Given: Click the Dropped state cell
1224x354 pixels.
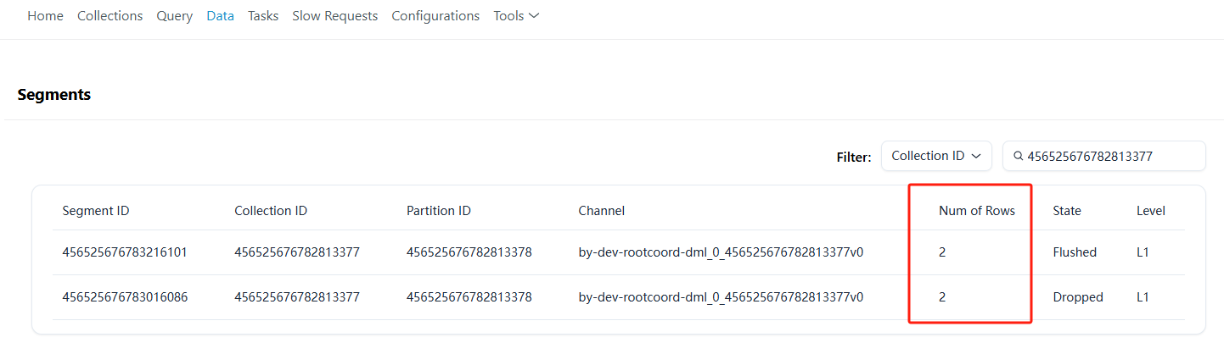Looking at the screenshot, I should (1078, 297).
